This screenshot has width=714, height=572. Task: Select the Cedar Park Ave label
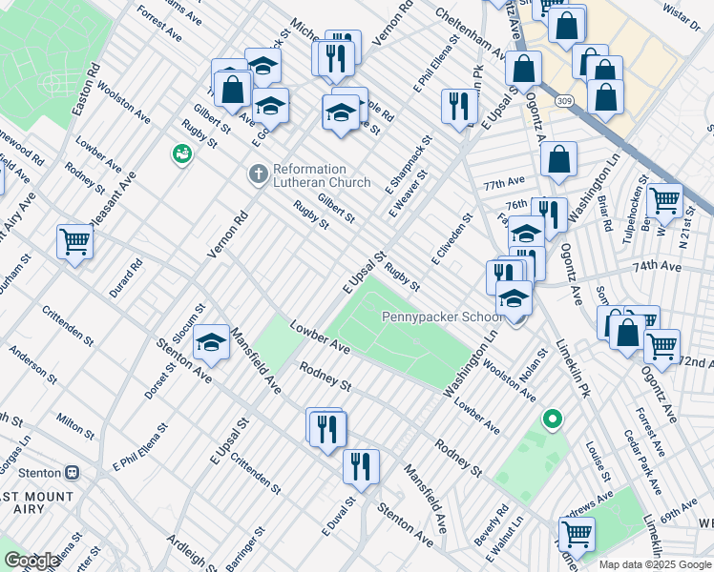click(642, 462)
